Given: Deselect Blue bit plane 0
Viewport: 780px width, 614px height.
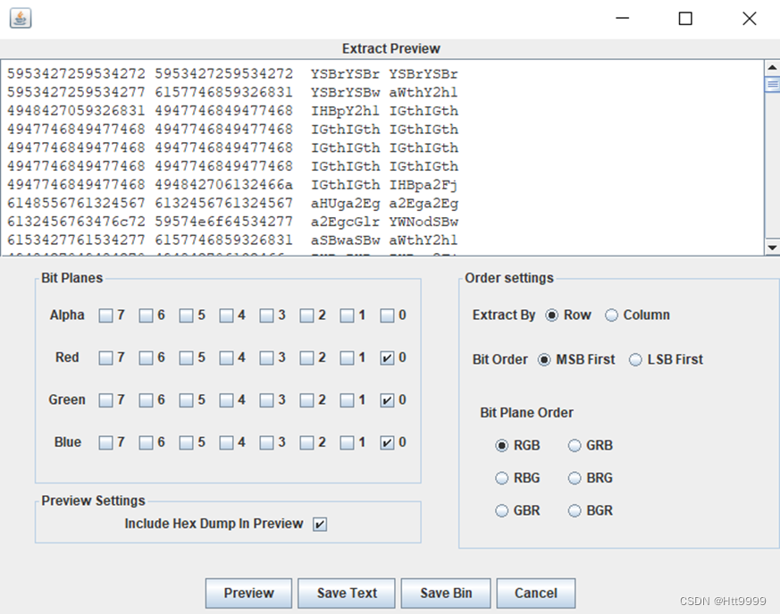Looking at the screenshot, I should [387, 442].
